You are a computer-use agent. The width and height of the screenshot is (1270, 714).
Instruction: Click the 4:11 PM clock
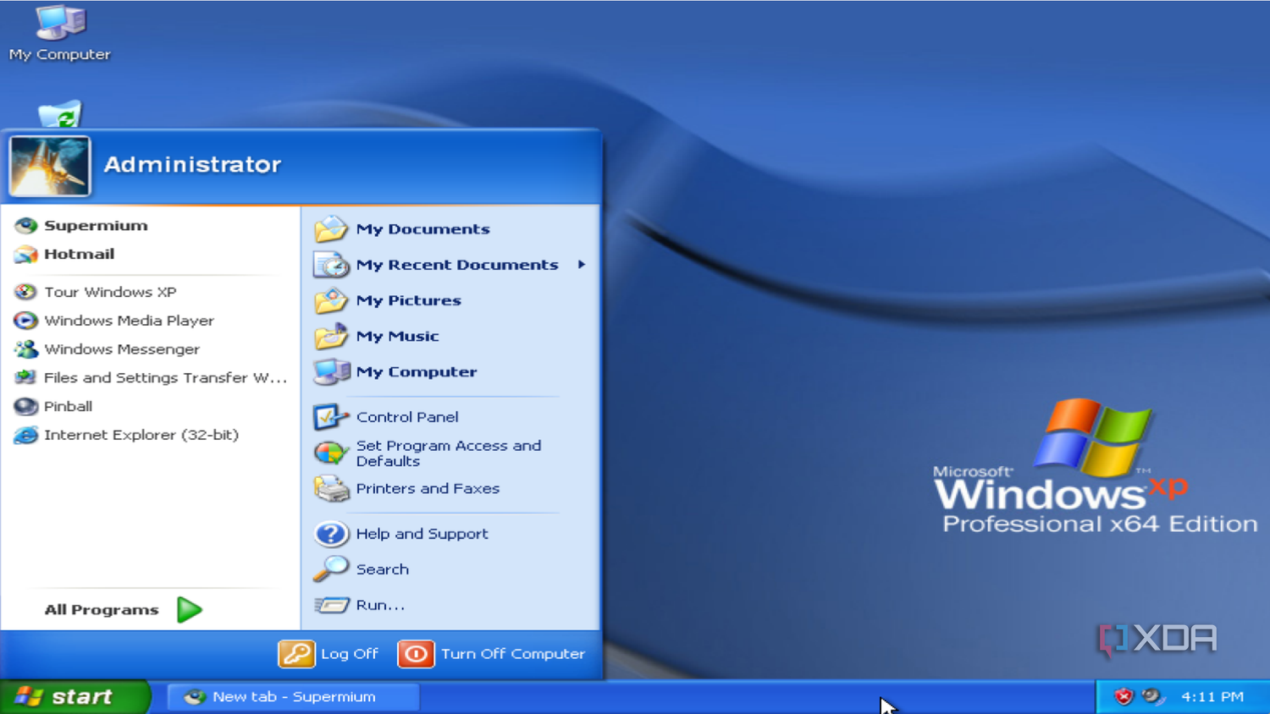coord(1212,697)
